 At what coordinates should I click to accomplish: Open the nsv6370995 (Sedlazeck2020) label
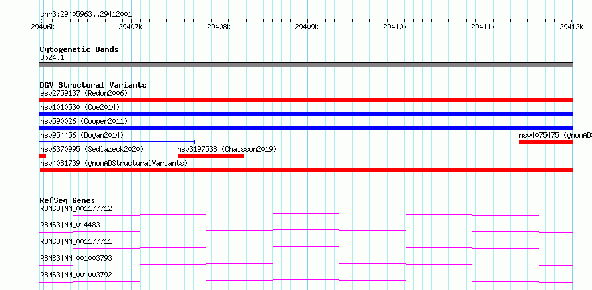pyautogui.click(x=92, y=149)
